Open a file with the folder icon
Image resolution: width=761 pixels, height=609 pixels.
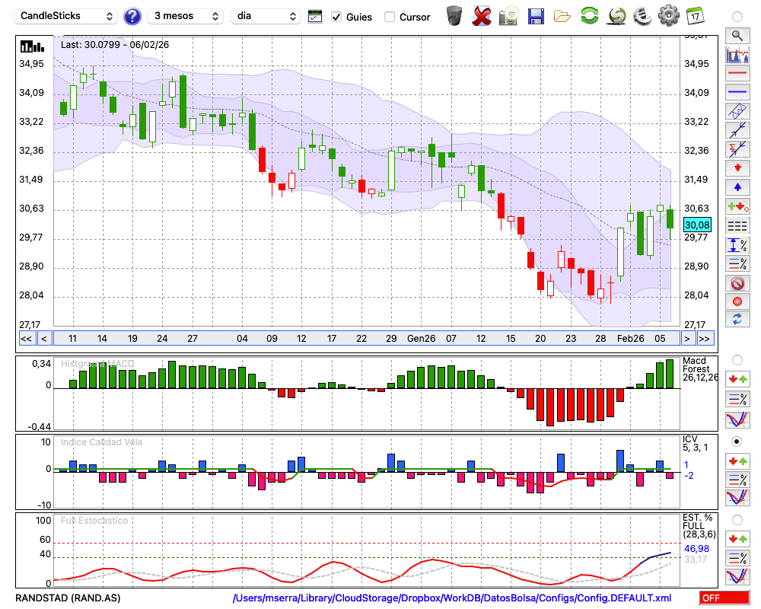[562, 17]
